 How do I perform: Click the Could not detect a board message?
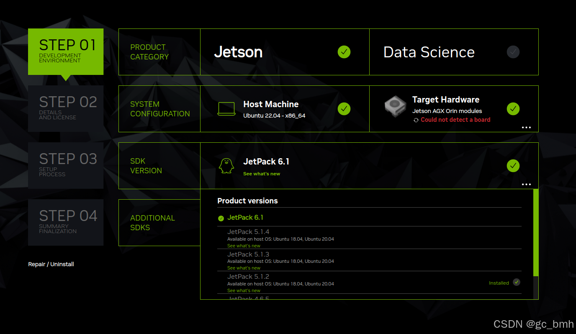[x=455, y=120]
